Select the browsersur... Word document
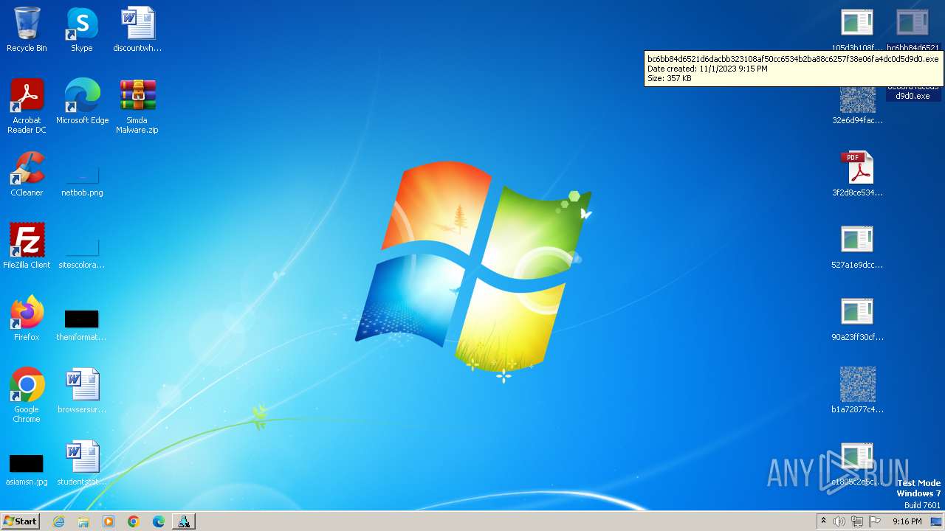 (x=82, y=391)
